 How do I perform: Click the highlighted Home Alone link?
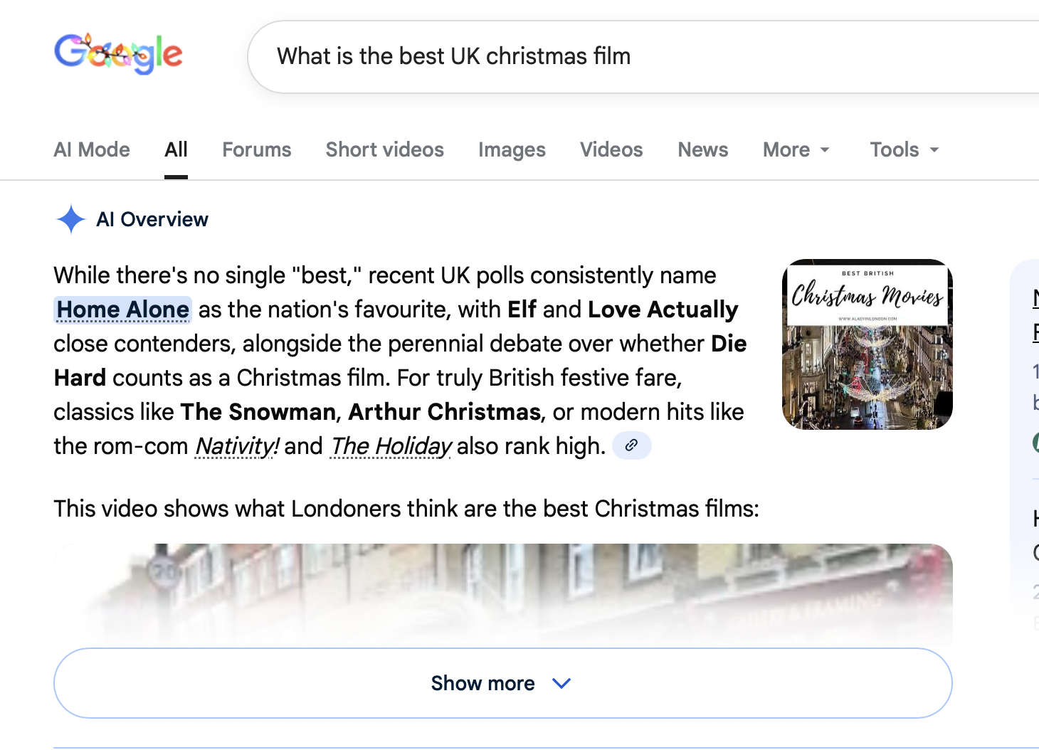[x=123, y=310]
